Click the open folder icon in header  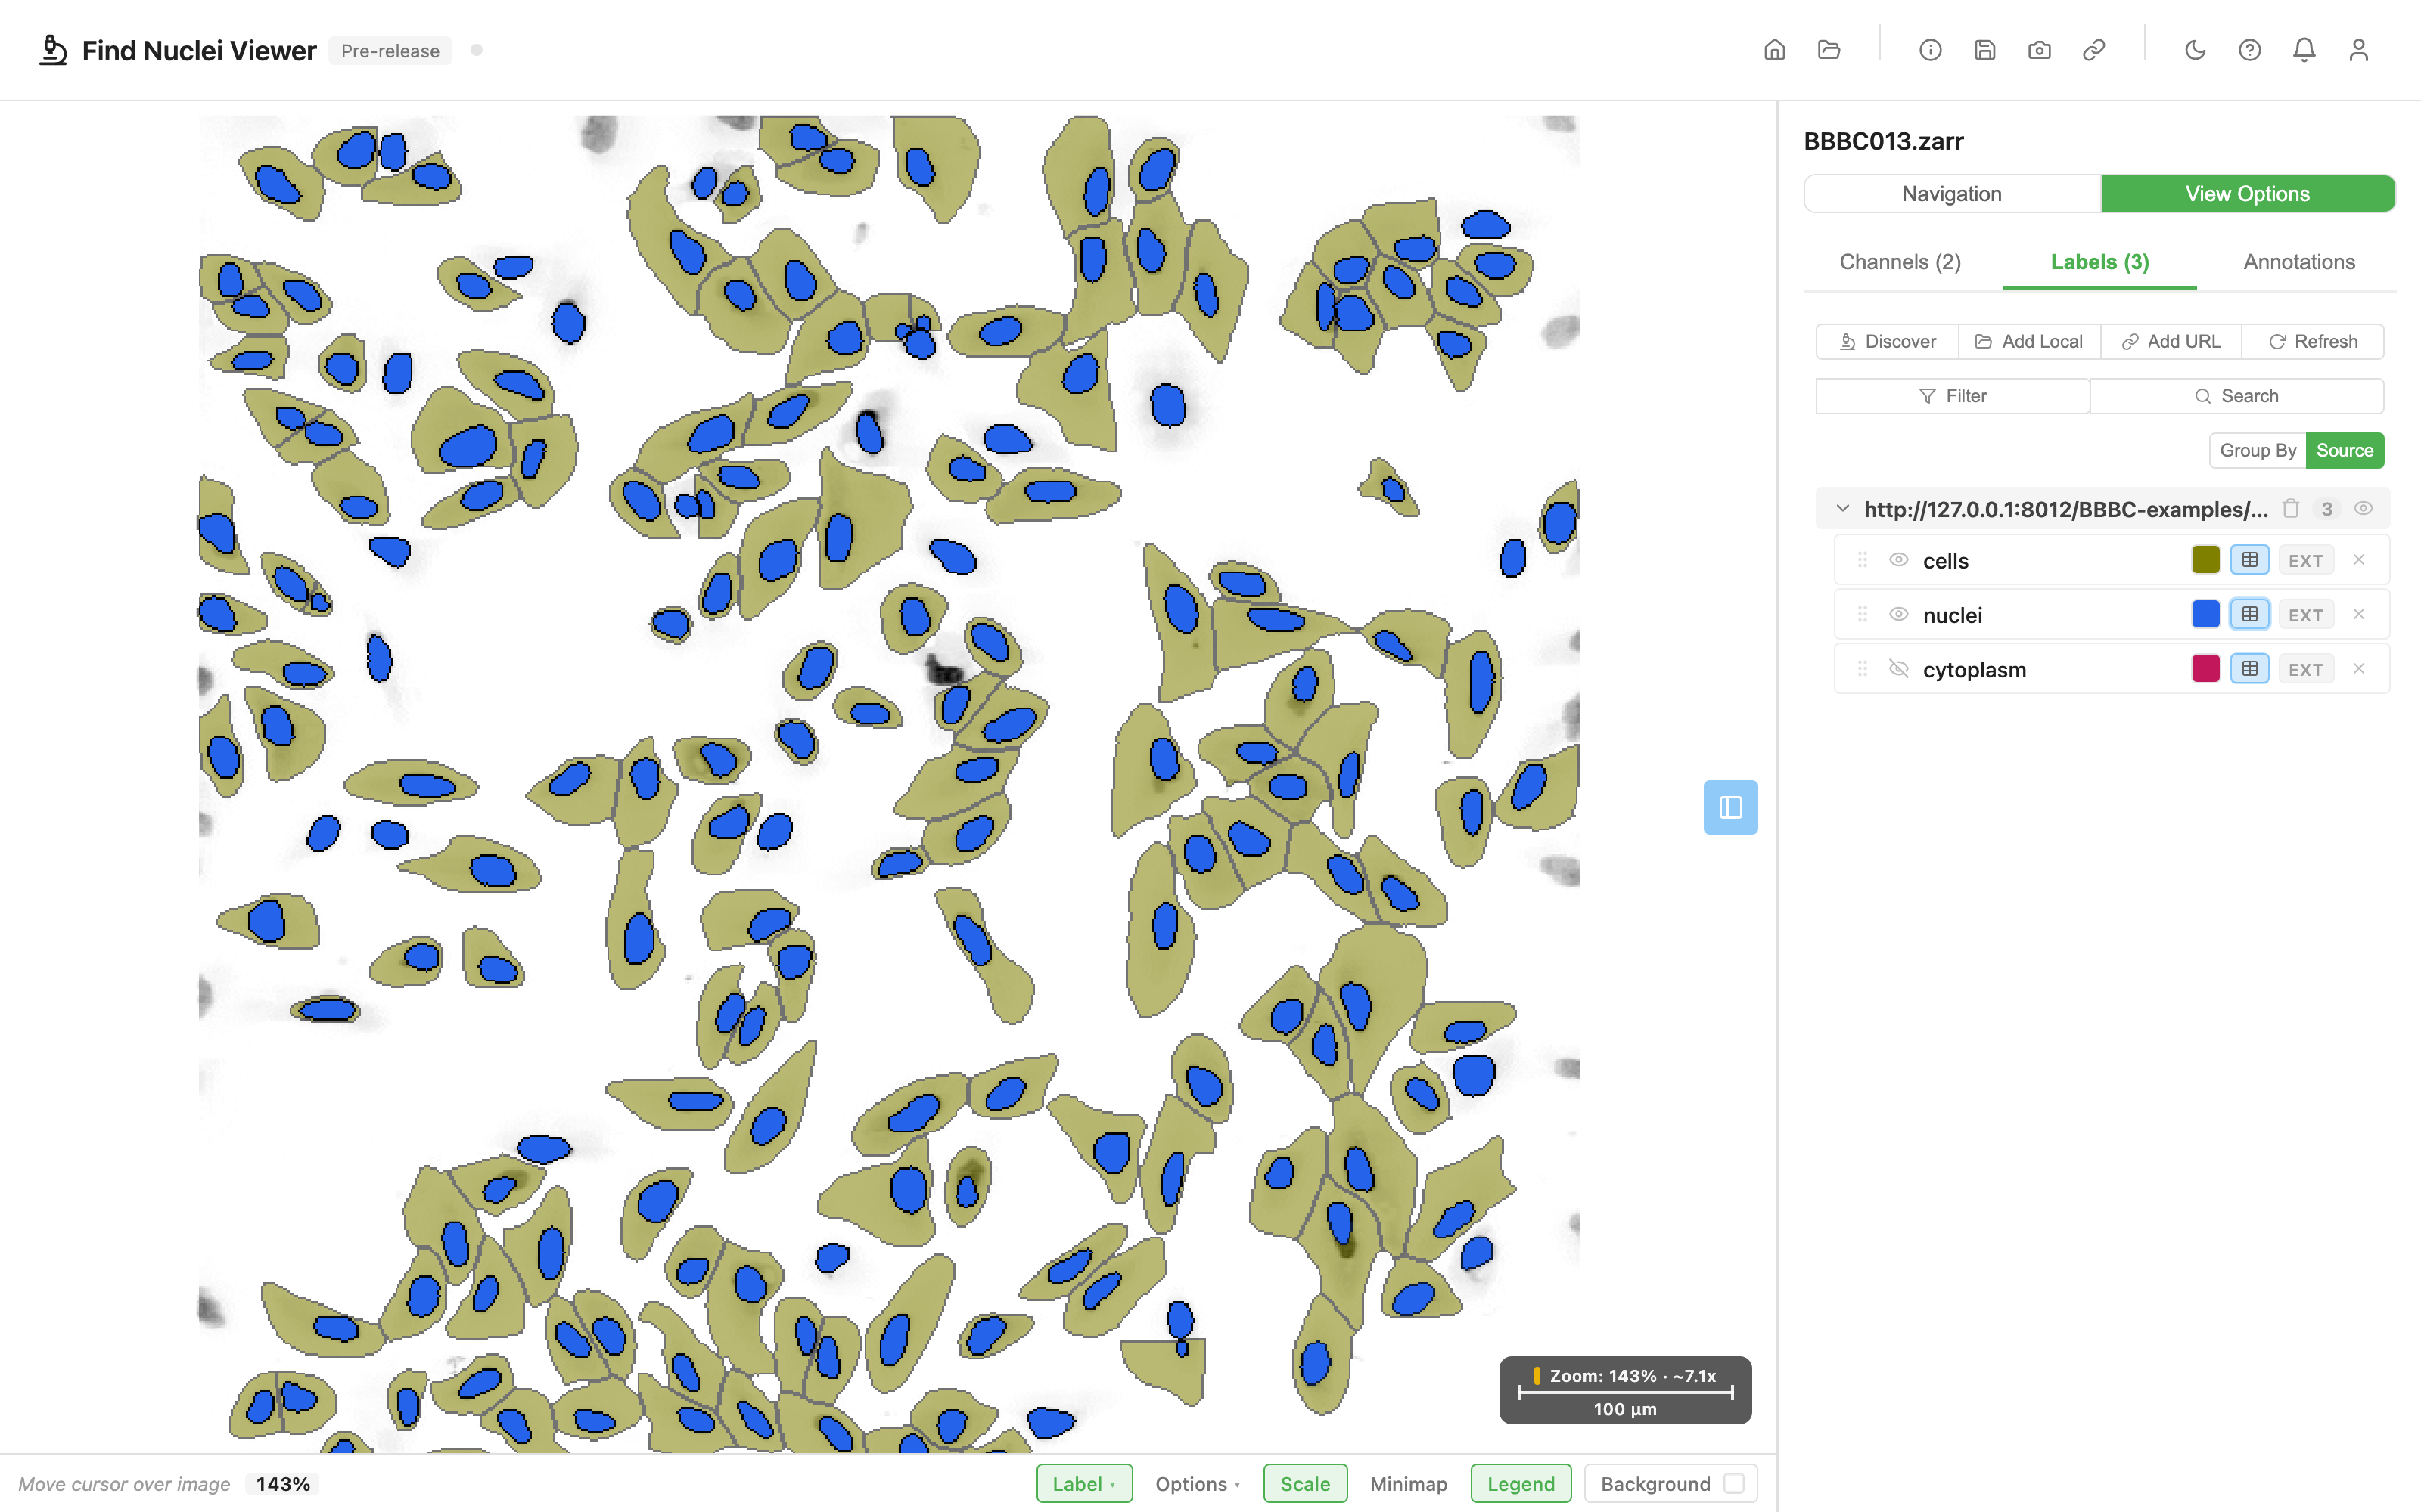tap(1829, 50)
